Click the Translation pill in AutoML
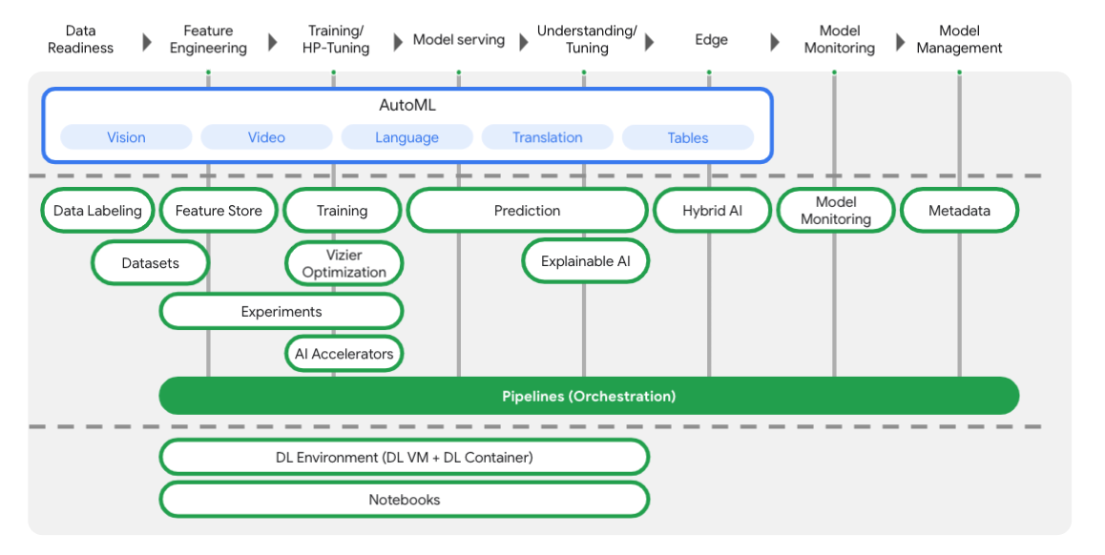1105x555 pixels. (x=547, y=137)
